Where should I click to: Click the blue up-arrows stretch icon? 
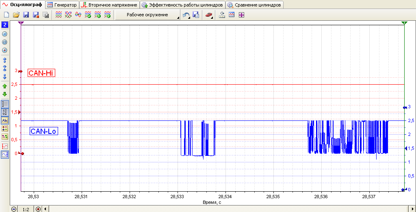click(5, 59)
